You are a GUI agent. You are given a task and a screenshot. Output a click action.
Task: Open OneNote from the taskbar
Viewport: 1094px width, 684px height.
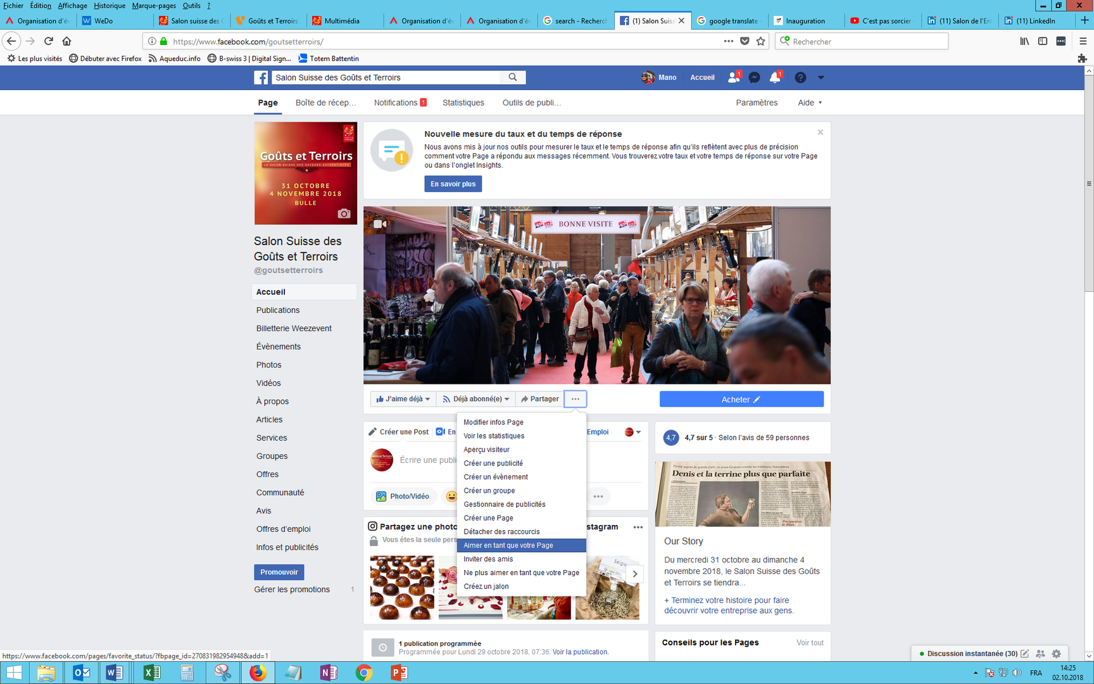328,673
